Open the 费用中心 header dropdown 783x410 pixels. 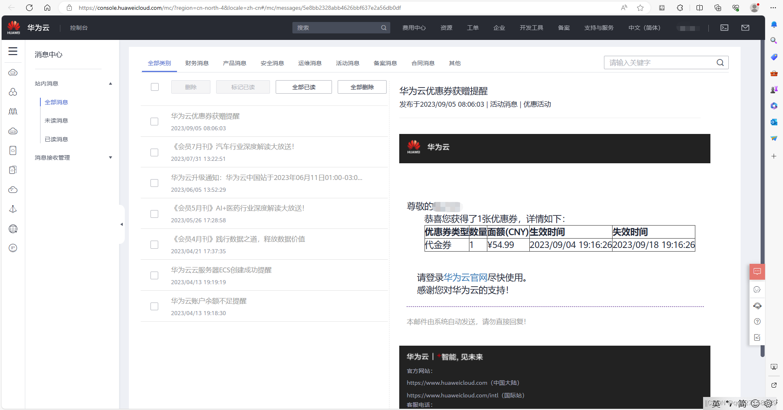(x=414, y=28)
